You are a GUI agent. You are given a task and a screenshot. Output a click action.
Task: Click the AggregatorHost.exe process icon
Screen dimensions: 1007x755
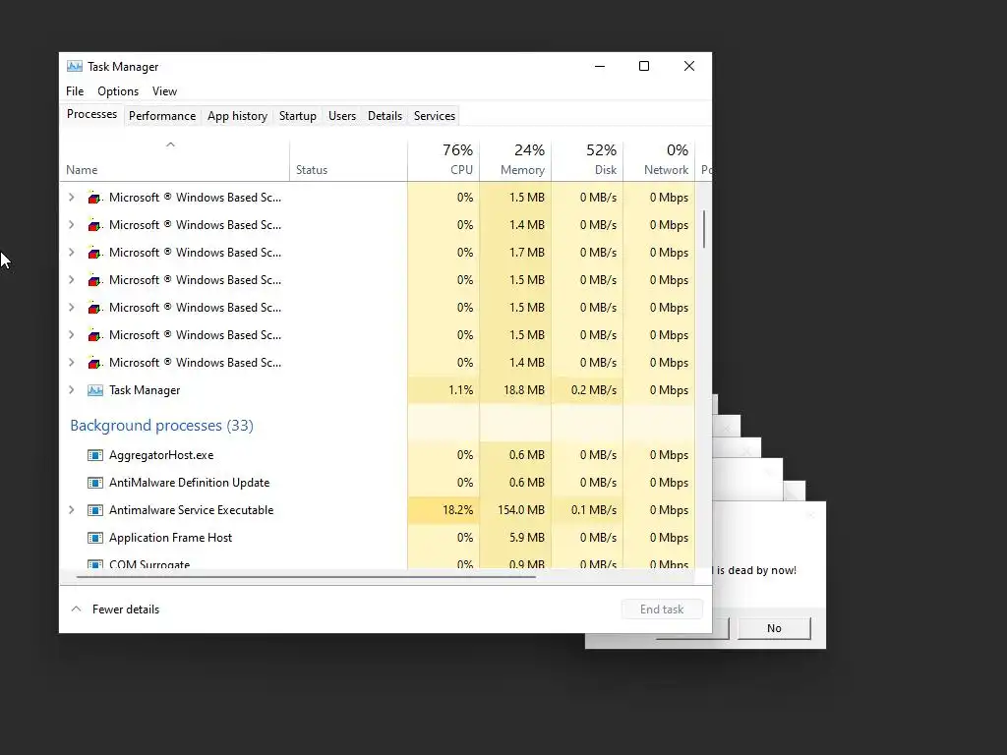95,455
